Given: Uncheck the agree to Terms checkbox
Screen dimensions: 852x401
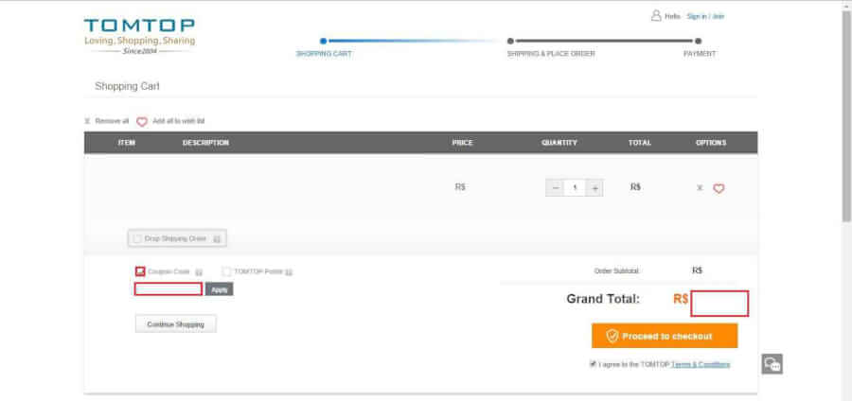Looking at the screenshot, I should coord(593,363).
